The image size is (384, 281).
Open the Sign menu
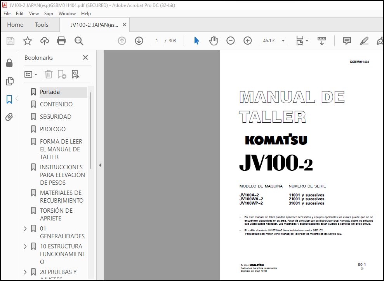49,14
